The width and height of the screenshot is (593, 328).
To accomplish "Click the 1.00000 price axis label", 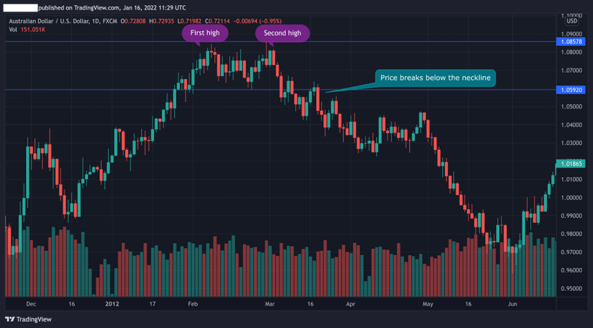I will [571, 198].
